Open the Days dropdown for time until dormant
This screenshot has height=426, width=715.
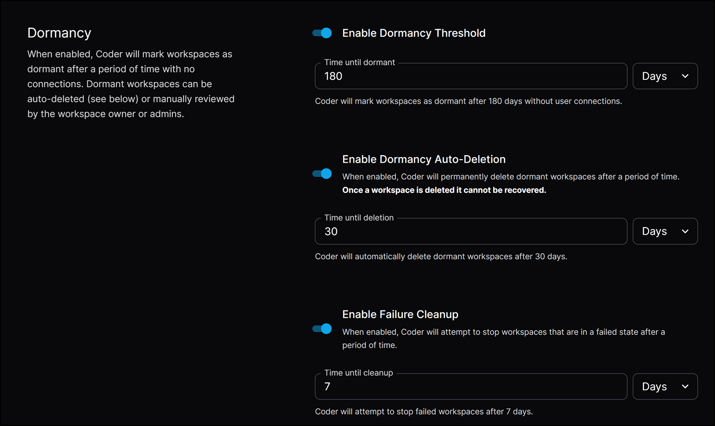[x=665, y=76]
